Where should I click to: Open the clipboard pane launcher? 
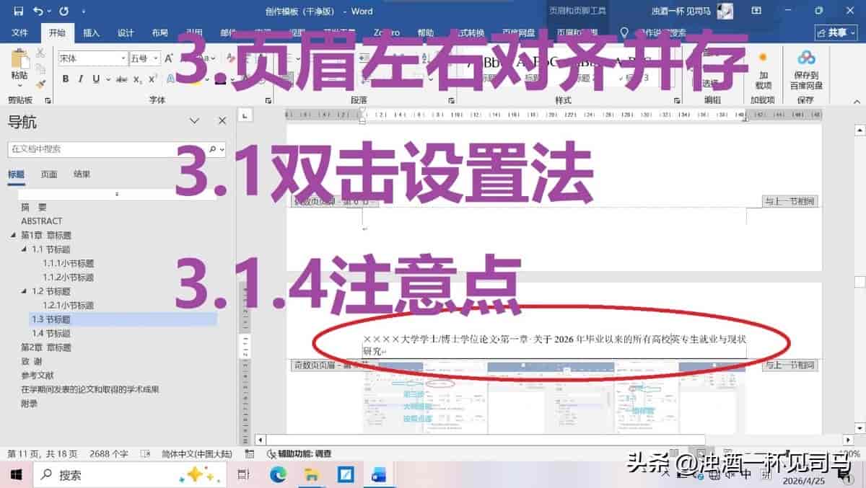click(49, 101)
